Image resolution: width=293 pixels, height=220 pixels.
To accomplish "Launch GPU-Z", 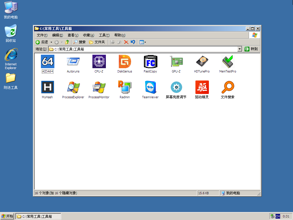I will [176, 62].
